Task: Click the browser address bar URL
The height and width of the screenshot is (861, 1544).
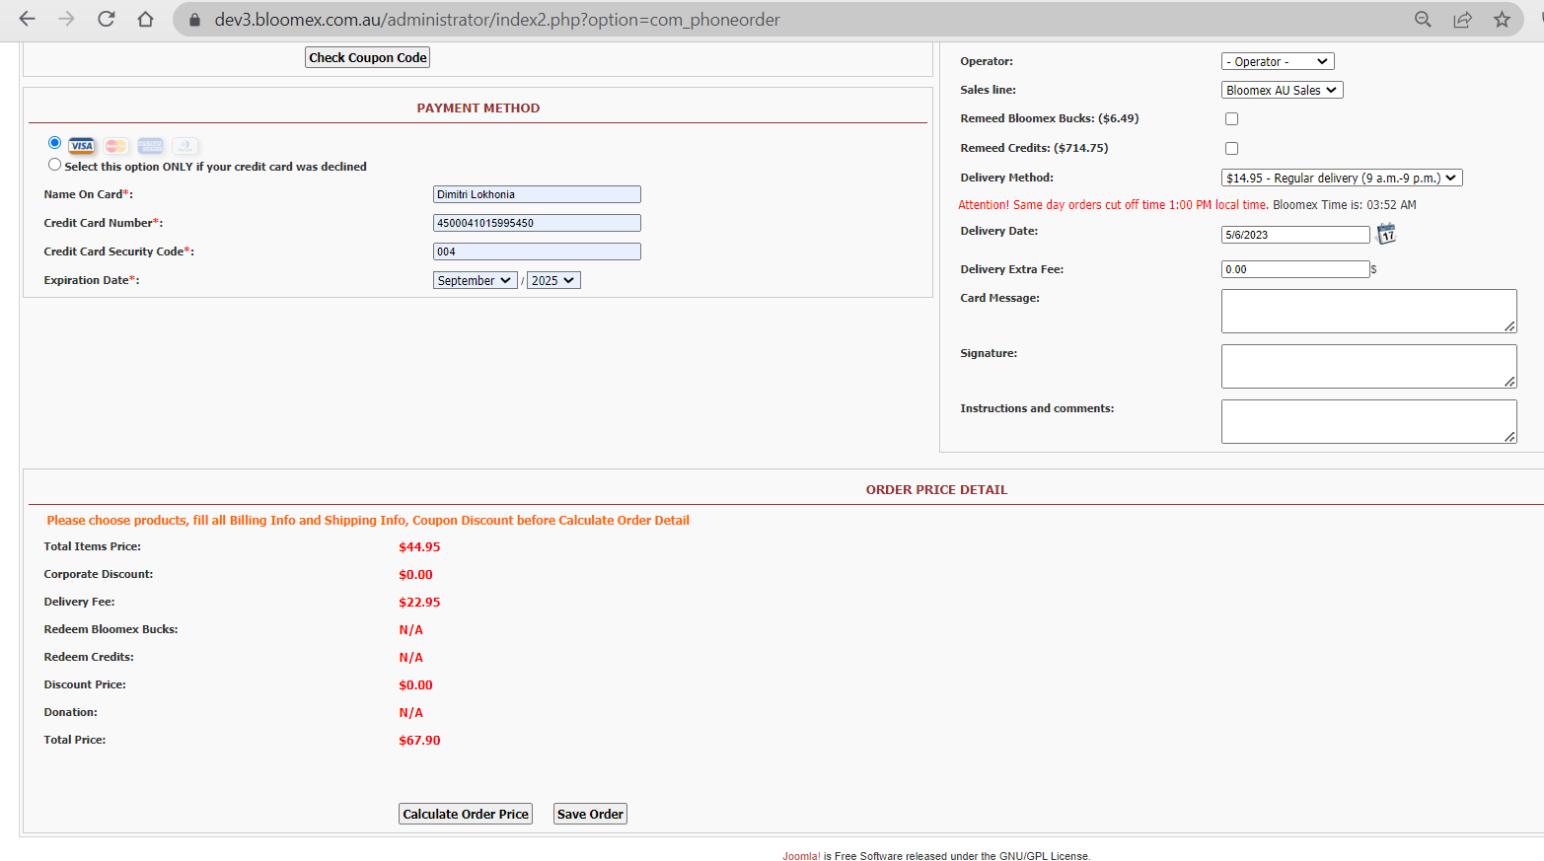Action: pyautogui.click(x=497, y=20)
